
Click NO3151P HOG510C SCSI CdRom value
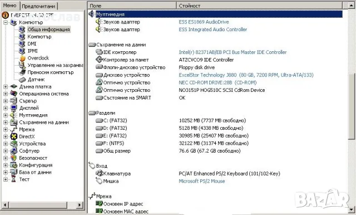tap(221, 90)
